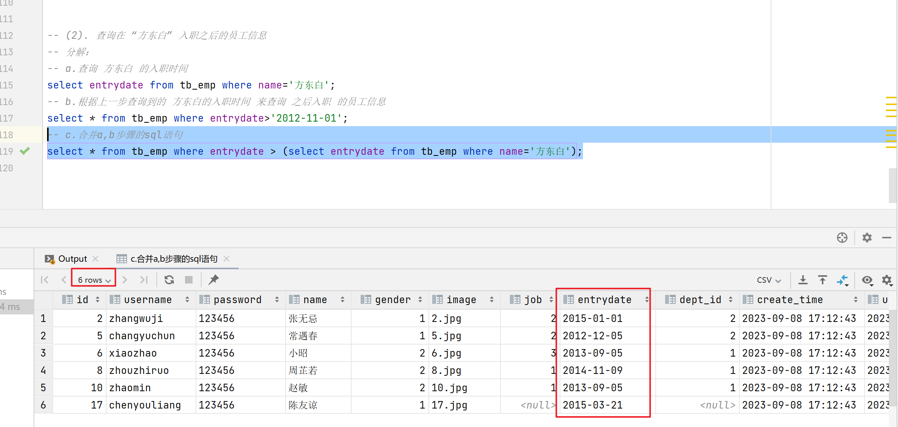Jump to last page arrow icon

tap(144, 280)
